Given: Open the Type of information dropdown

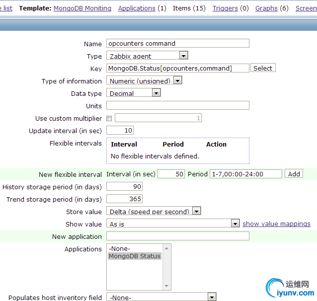Looking at the screenshot, I should pos(144,80).
